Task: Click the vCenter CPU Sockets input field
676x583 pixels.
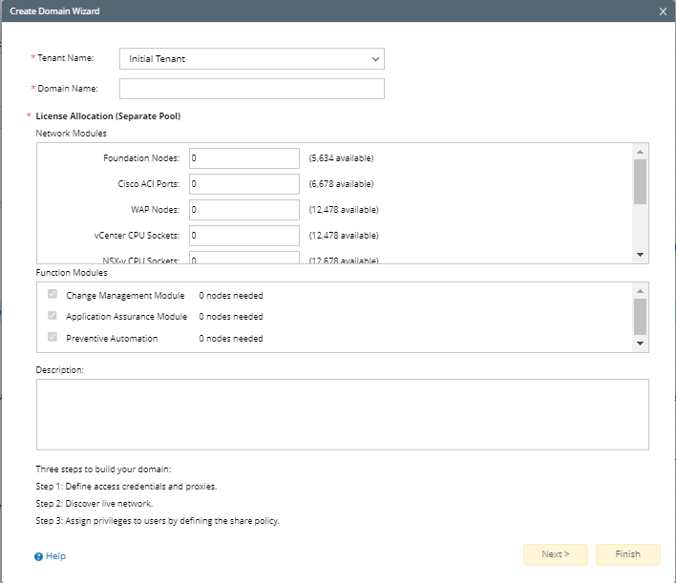Action: [244, 235]
